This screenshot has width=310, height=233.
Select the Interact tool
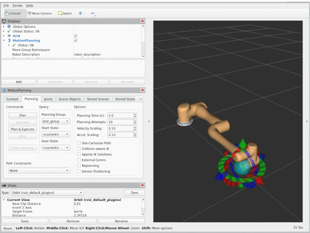[x=15, y=13]
